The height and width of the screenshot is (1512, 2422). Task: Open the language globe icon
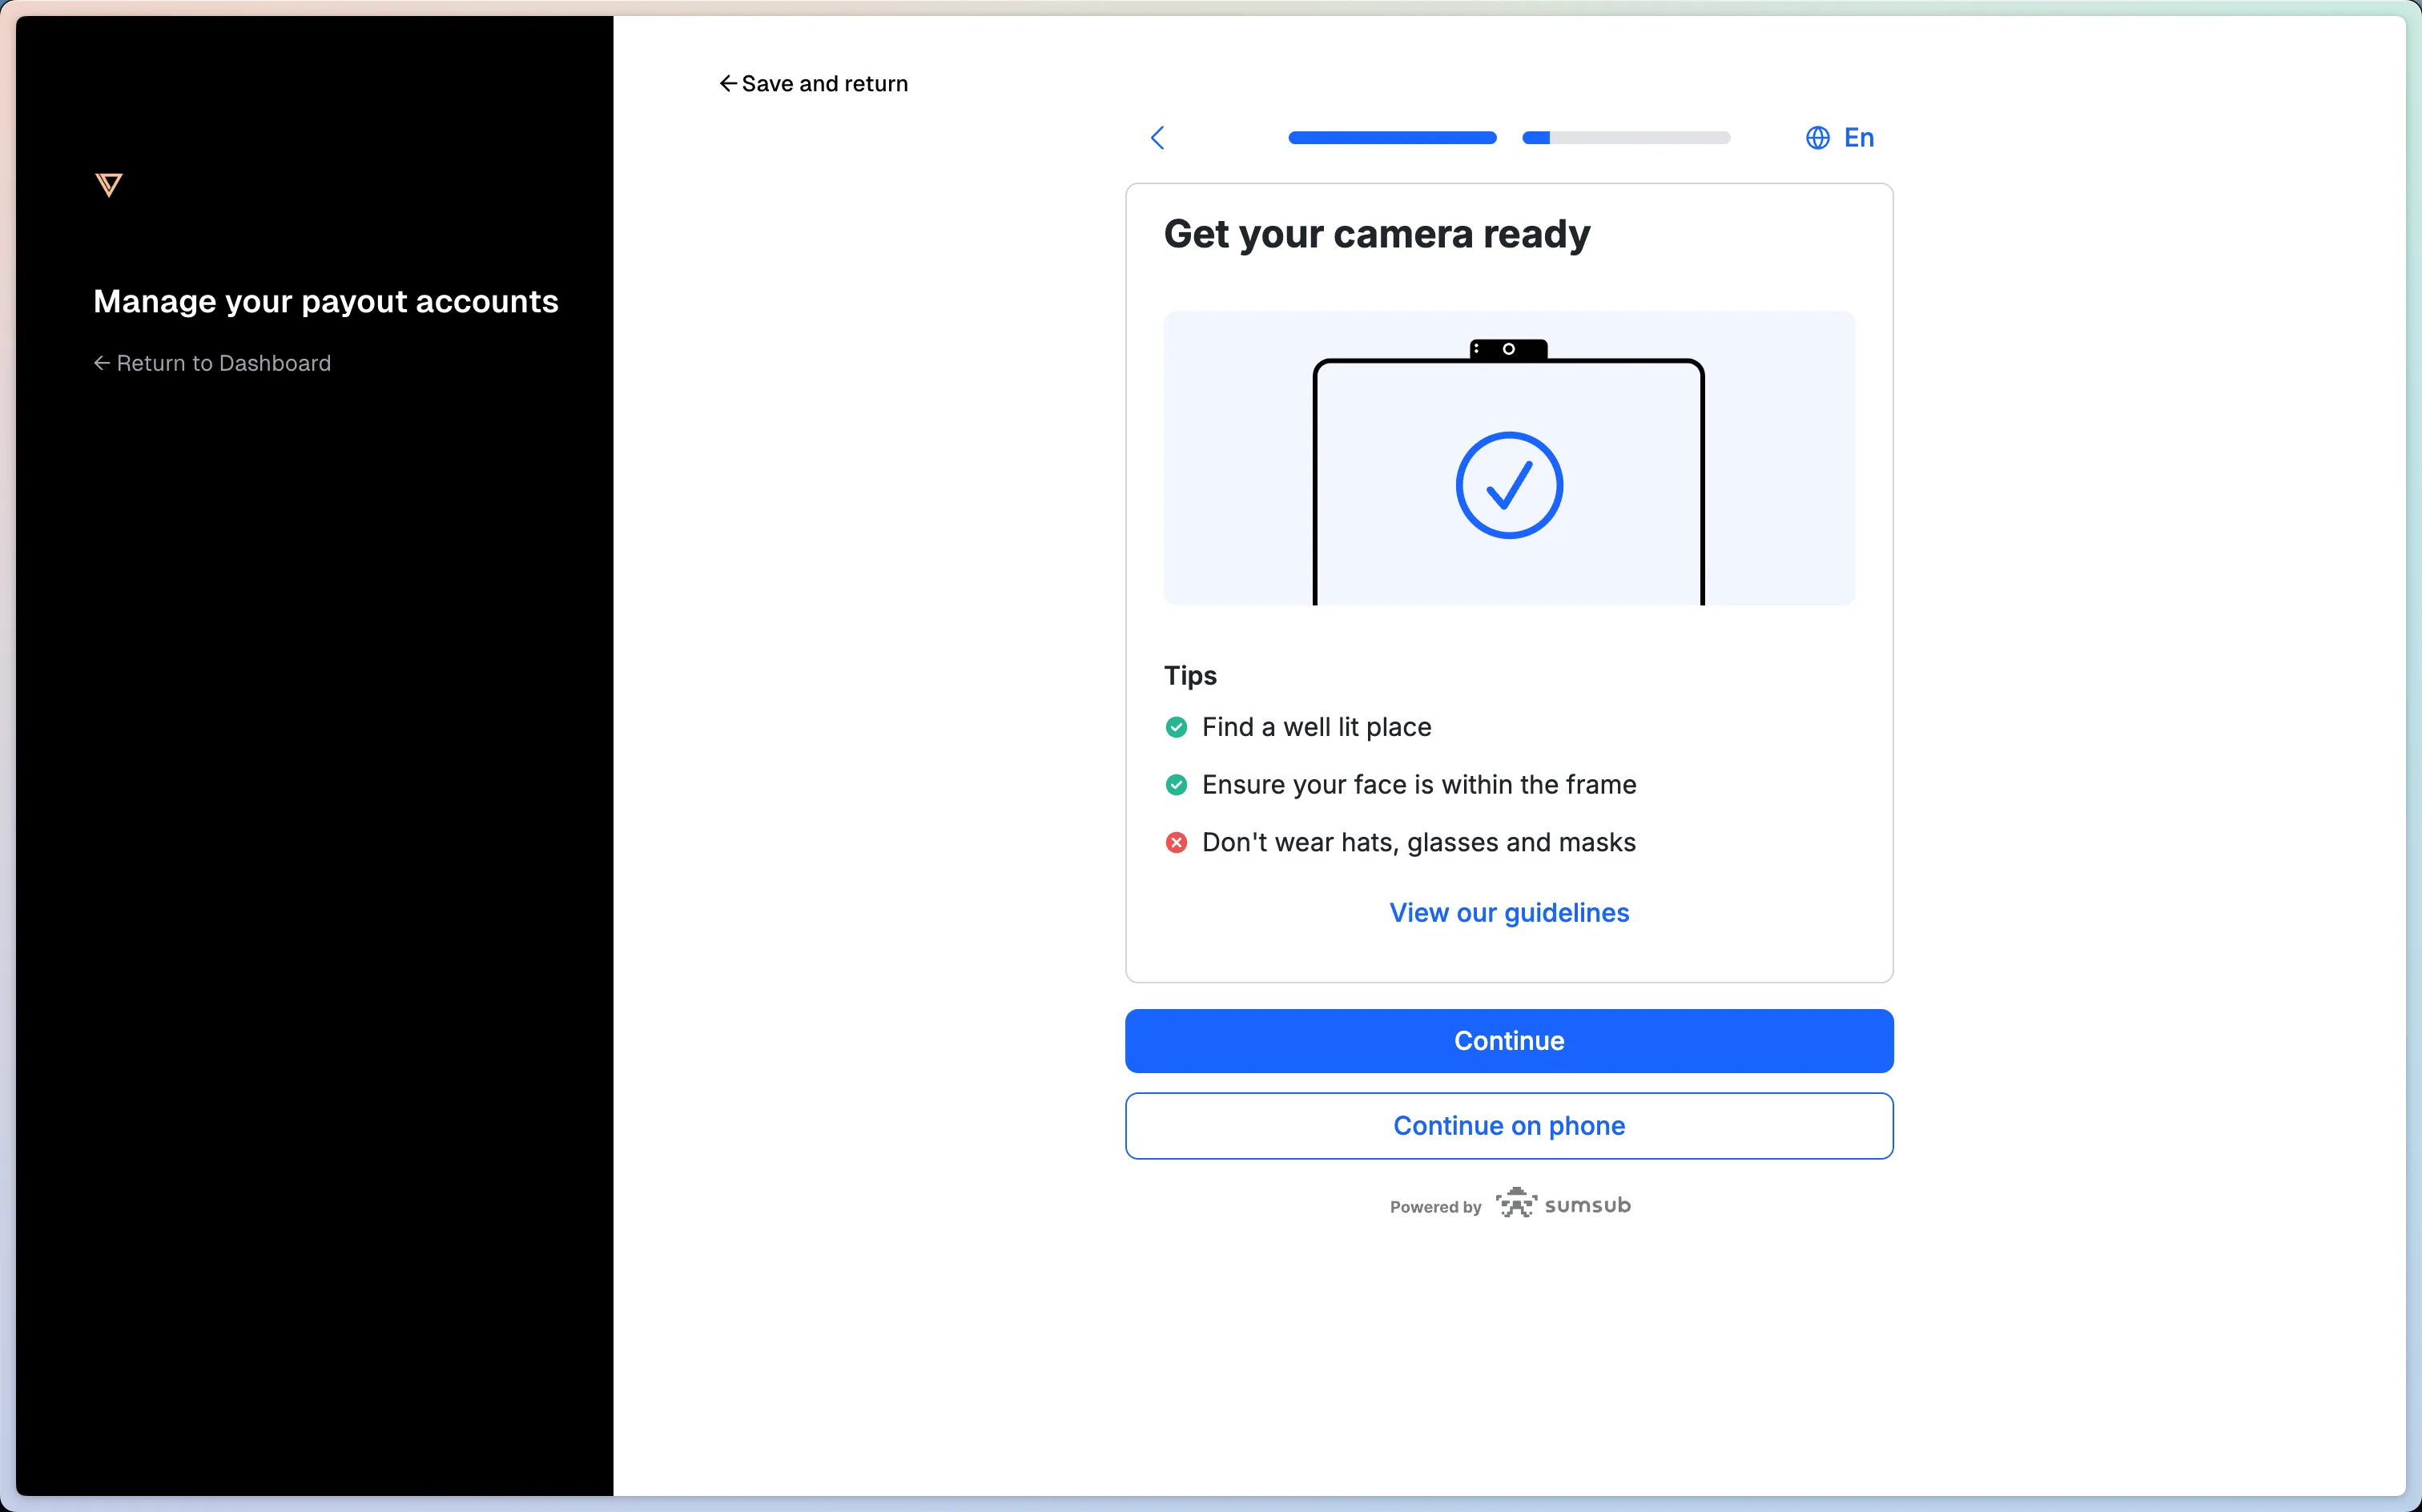click(1817, 138)
